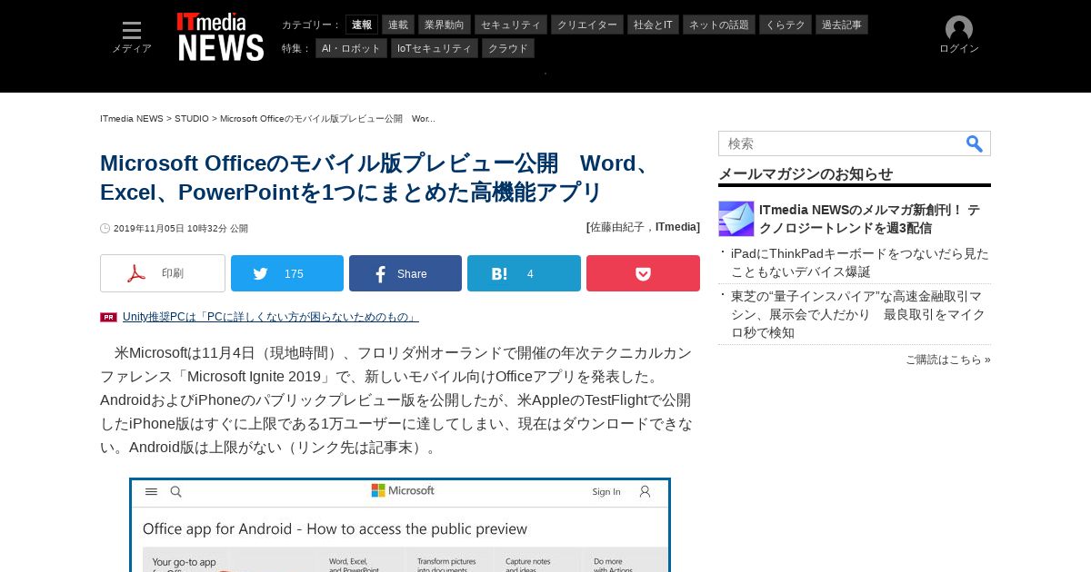This screenshot has height=572, width=1091.
Task: Print the article with 印刷 button
Action: point(163,273)
